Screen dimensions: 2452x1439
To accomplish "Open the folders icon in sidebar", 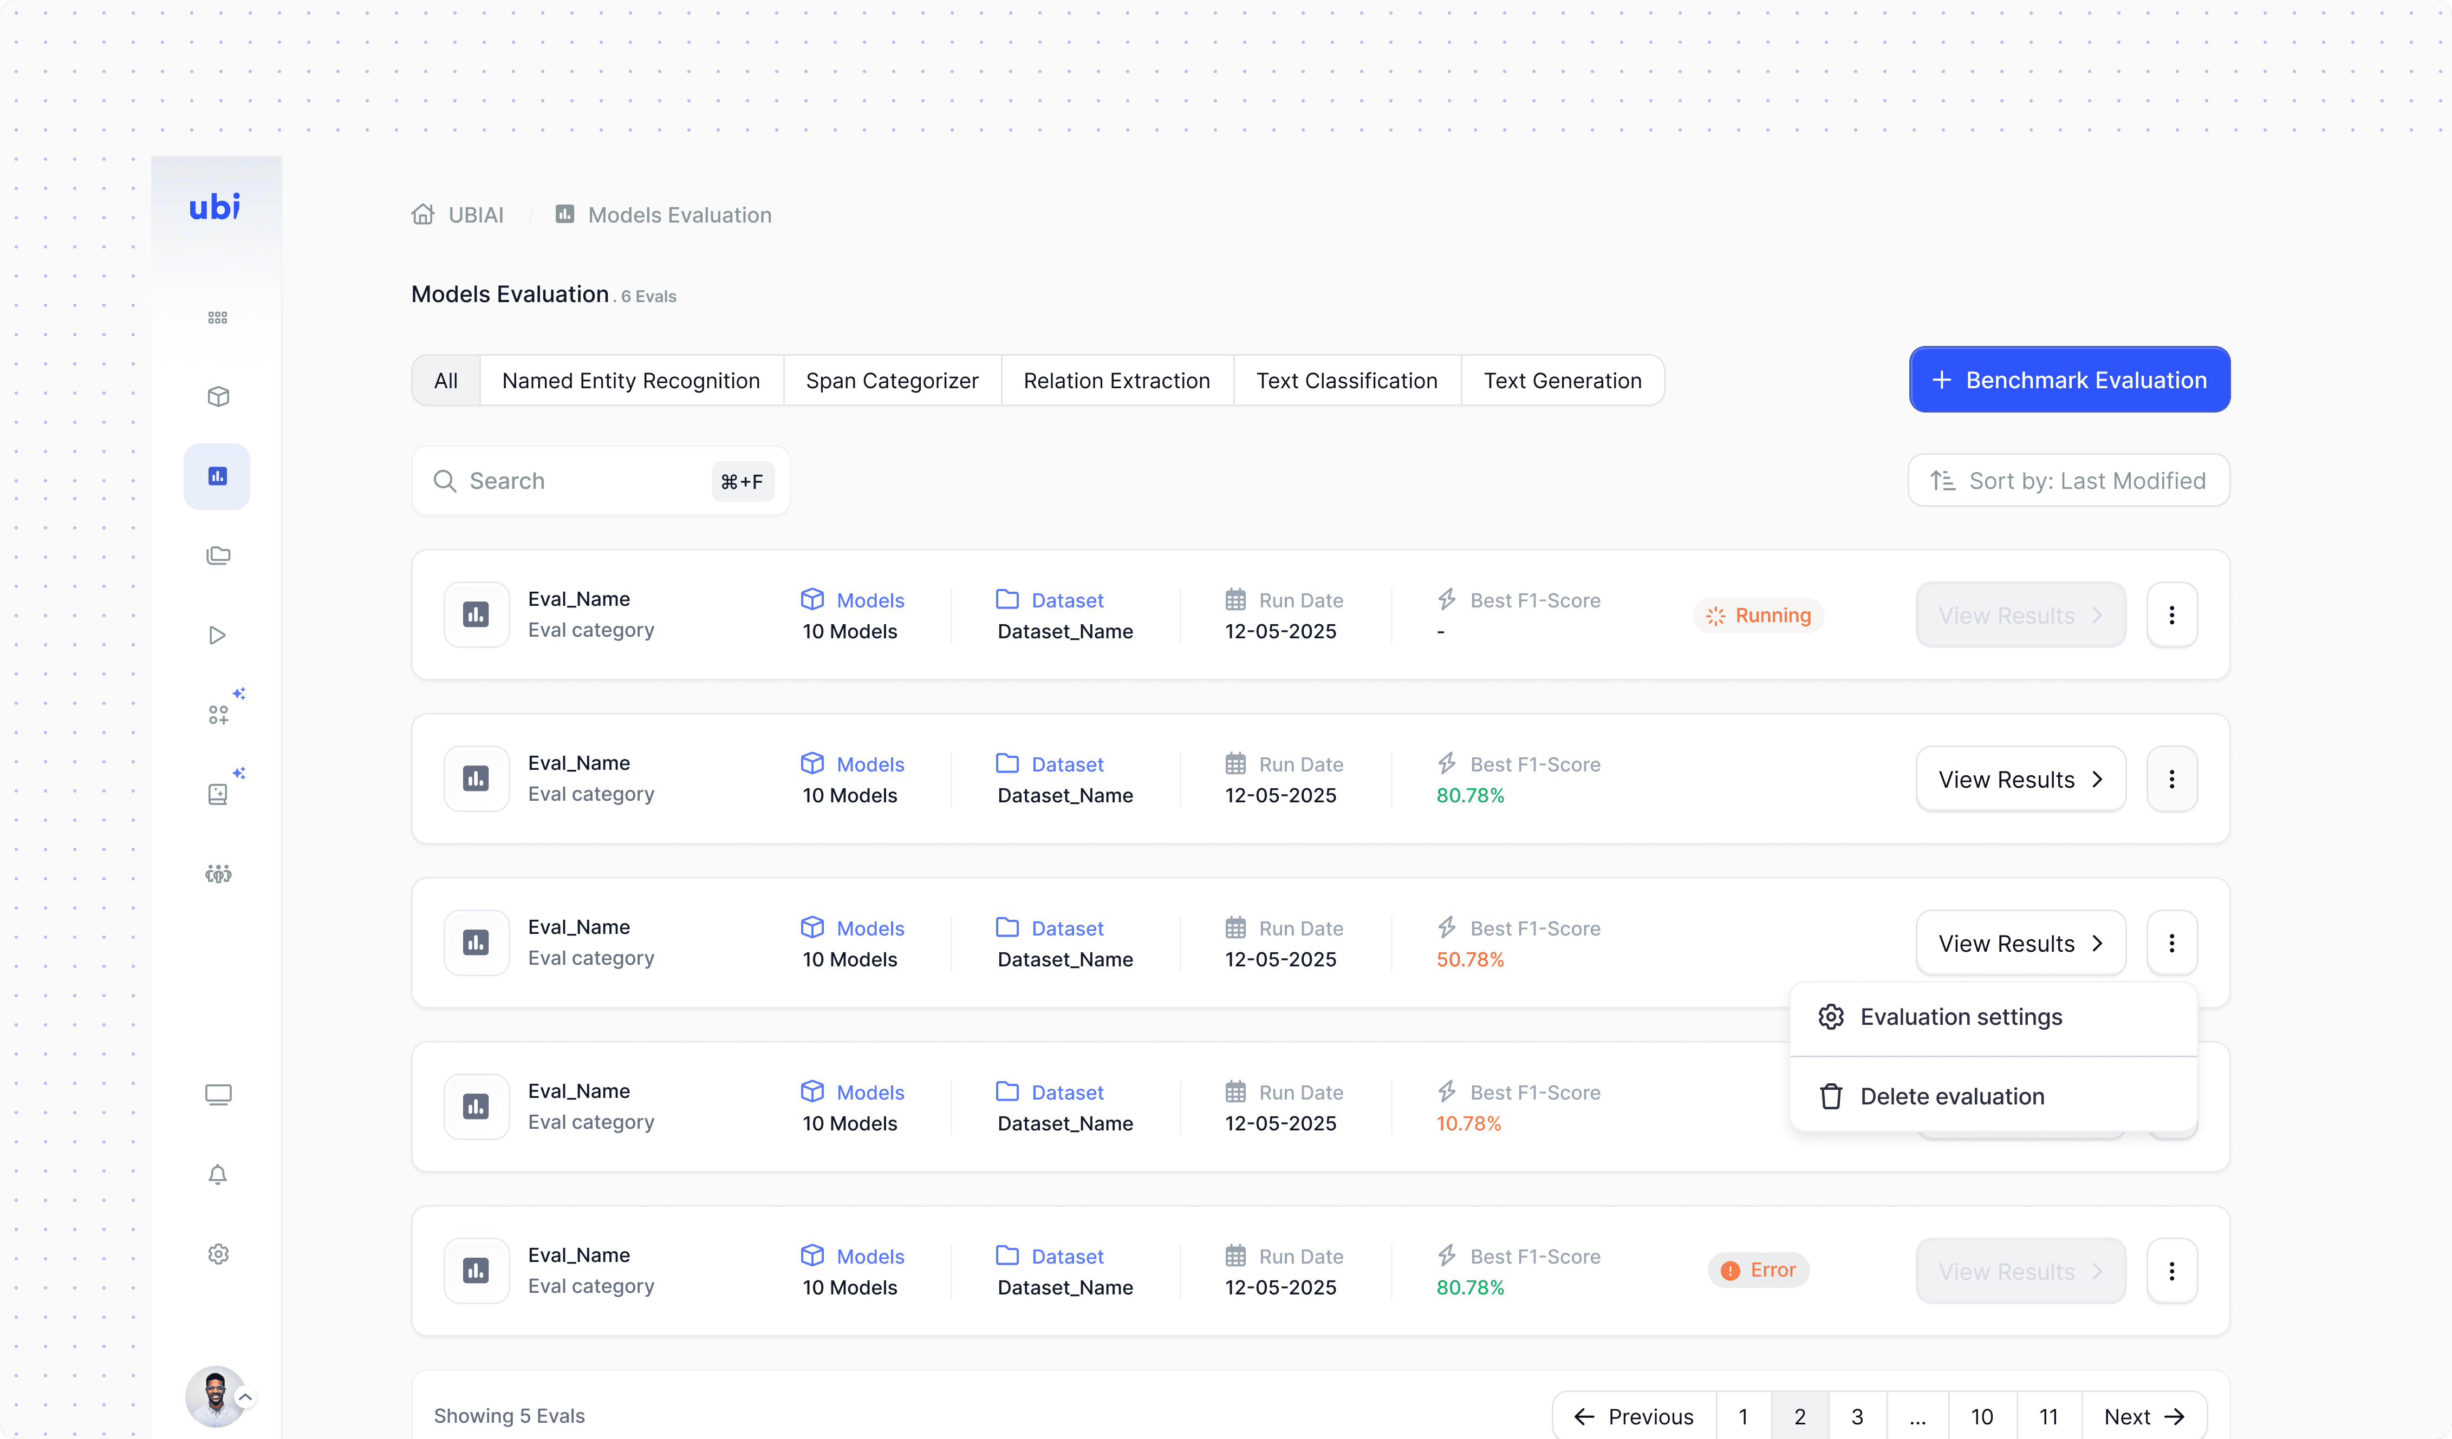I will click(218, 555).
